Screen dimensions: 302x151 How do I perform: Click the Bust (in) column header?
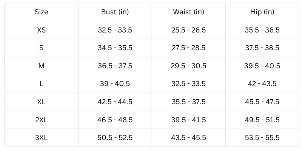pyautogui.click(x=115, y=12)
